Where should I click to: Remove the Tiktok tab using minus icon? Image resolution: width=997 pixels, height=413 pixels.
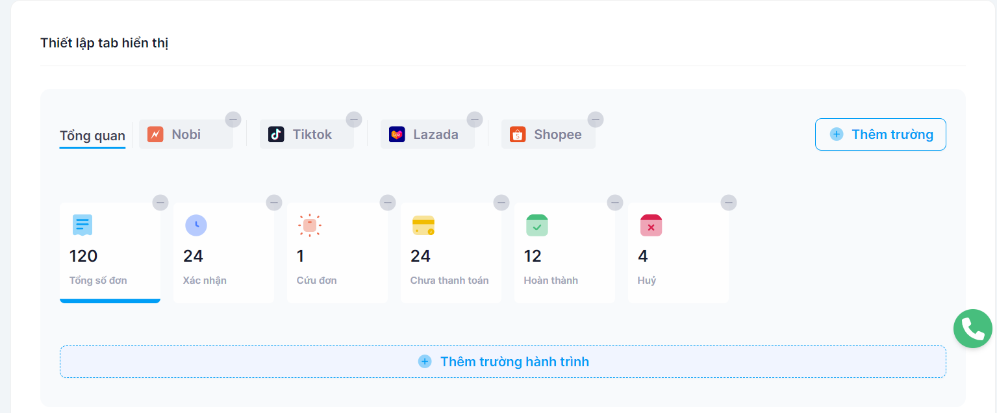354,119
